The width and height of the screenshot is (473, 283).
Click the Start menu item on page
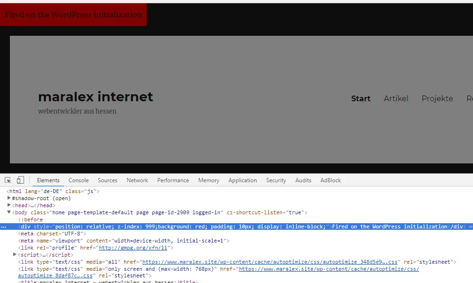pyautogui.click(x=361, y=98)
